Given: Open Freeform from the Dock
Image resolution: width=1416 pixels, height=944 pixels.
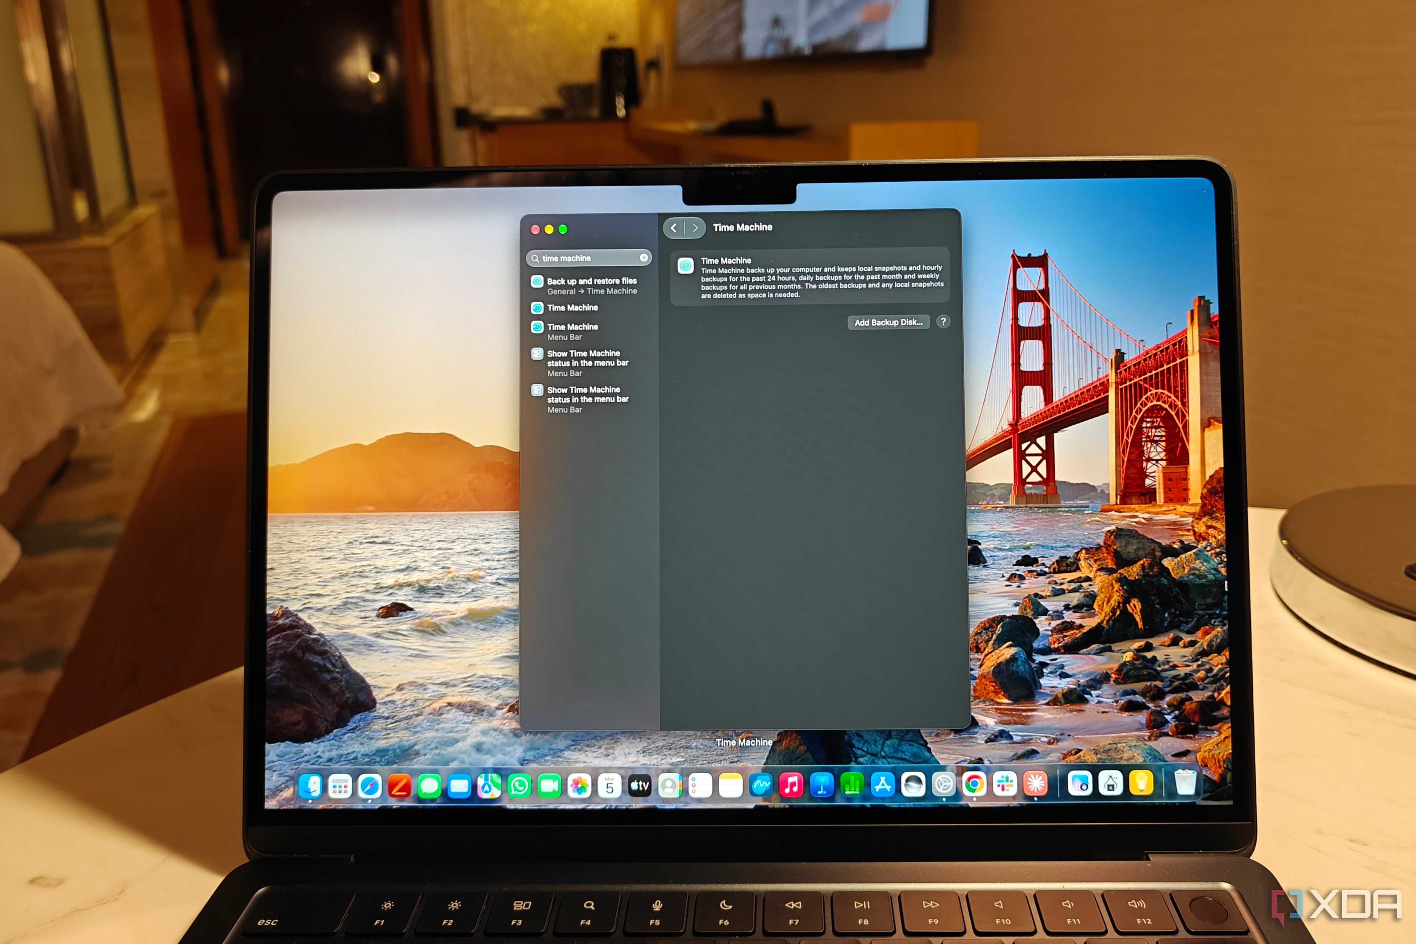Looking at the screenshot, I should [x=761, y=785].
